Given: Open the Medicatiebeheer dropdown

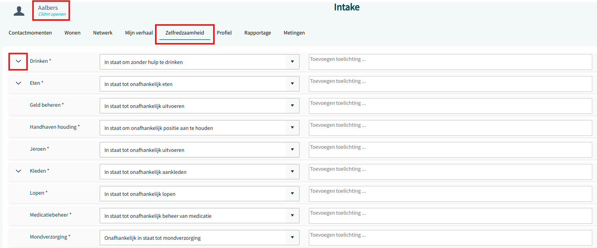Looking at the screenshot, I should click(199, 216).
